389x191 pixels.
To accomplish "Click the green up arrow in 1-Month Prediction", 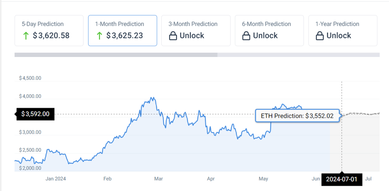I will click(99, 36).
